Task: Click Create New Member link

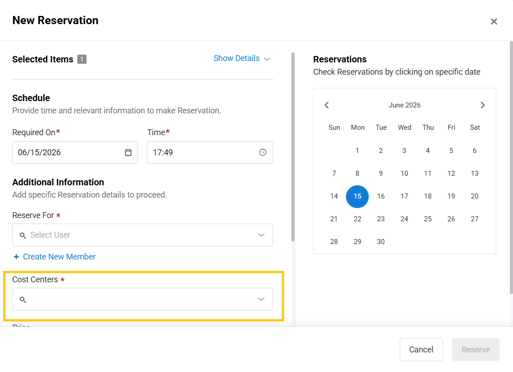Action: [59, 257]
